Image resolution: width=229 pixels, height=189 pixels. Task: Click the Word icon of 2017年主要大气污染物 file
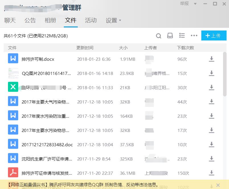coord(13,101)
